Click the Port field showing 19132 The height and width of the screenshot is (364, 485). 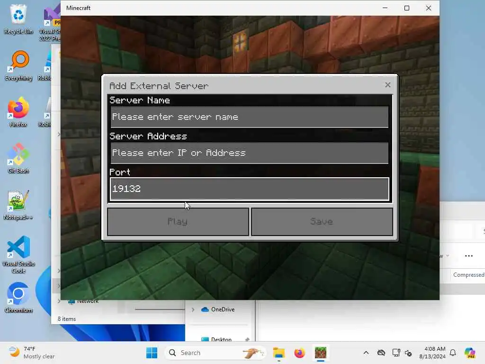point(249,189)
